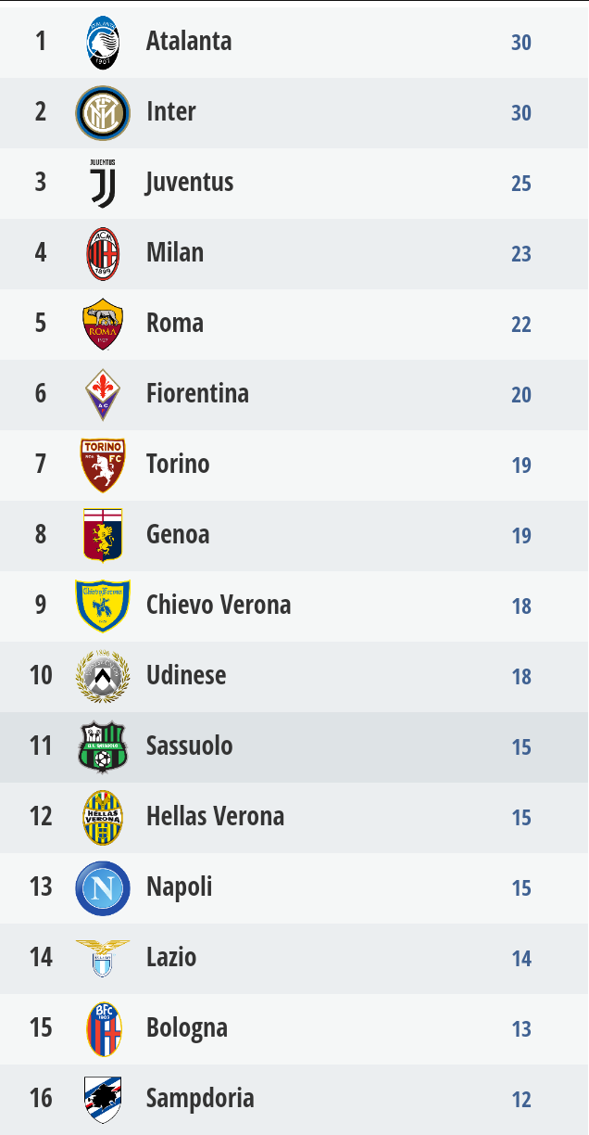Click Atalanta's points value 30
The width and height of the screenshot is (589, 1135).
pyautogui.click(x=521, y=43)
